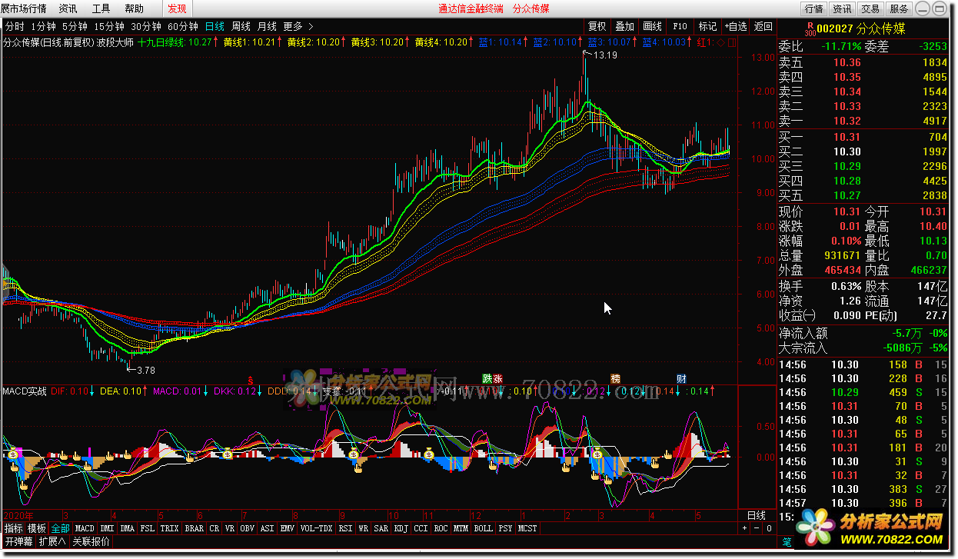This screenshot has height=559, width=958.
Task: Click the 跌涨 marker on the chart
Action: [x=493, y=378]
